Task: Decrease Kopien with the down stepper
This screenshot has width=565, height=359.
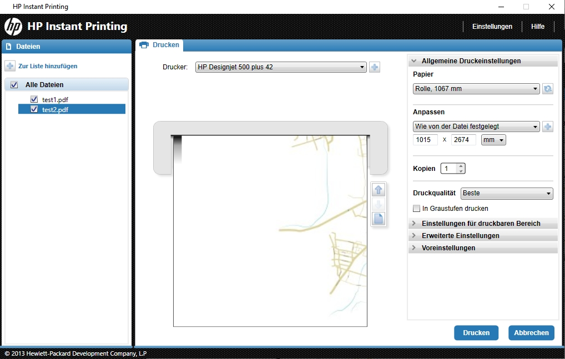Action: click(461, 171)
